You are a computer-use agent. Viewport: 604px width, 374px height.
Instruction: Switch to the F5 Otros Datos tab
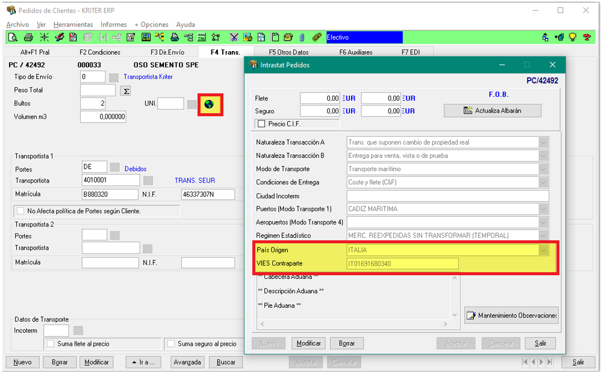click(x=288, y=52)
